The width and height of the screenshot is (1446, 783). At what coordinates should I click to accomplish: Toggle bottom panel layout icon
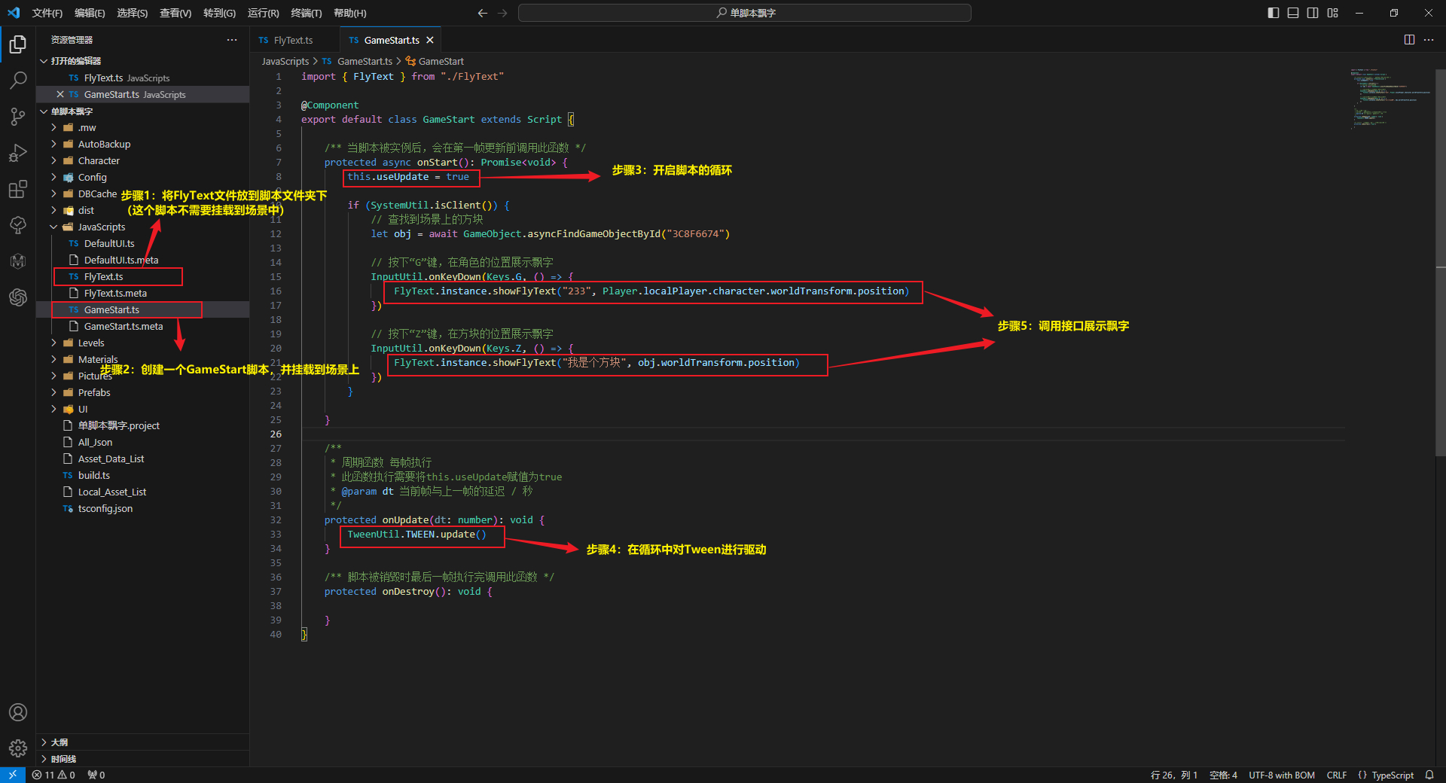(x=1293, y=13)
